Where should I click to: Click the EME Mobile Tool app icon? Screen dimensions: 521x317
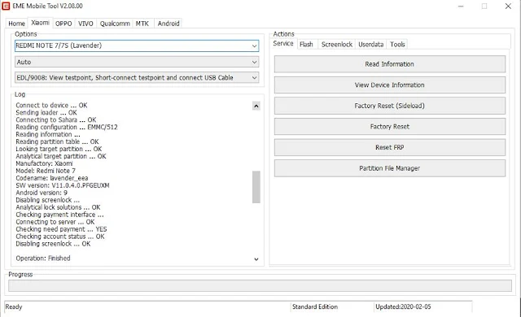click(x=6, y=6)
